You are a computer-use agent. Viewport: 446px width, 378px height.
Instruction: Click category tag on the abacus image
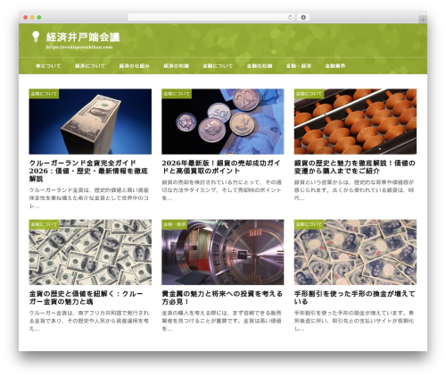[310, 94]
